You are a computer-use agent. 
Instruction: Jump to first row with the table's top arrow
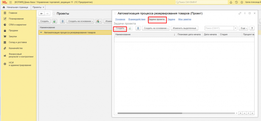[241, 113]
